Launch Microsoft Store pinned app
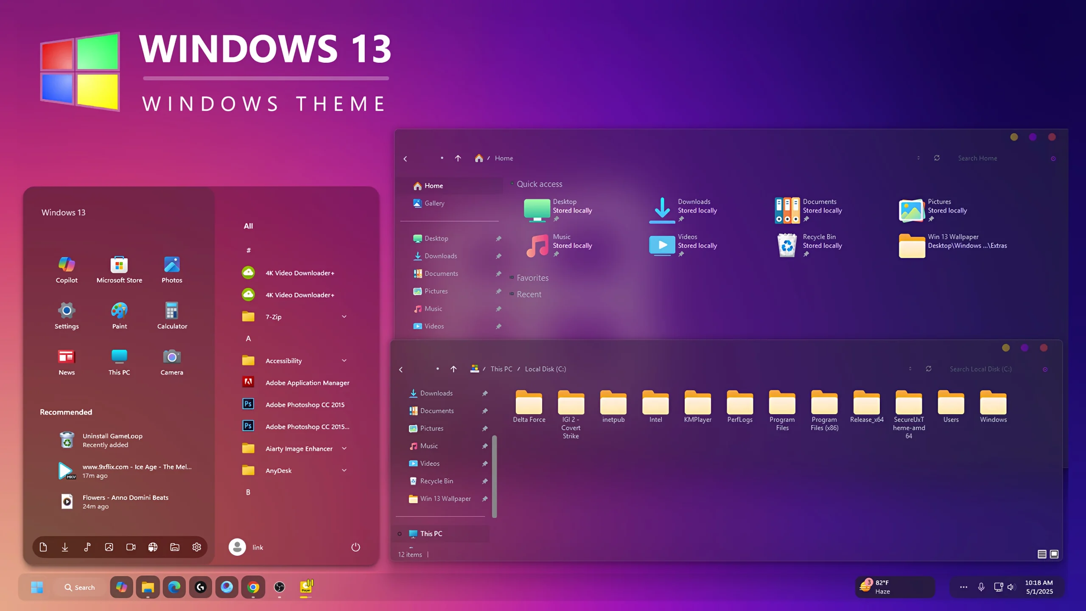 tap(119, 269)
